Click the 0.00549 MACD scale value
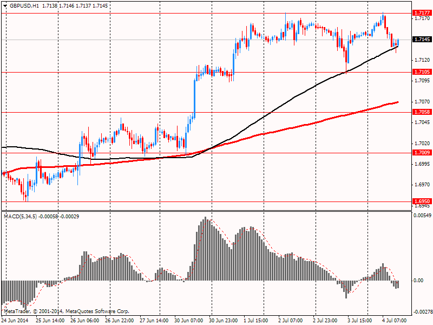This screenshot has width=433, height=325. click(x=422, y=215)
